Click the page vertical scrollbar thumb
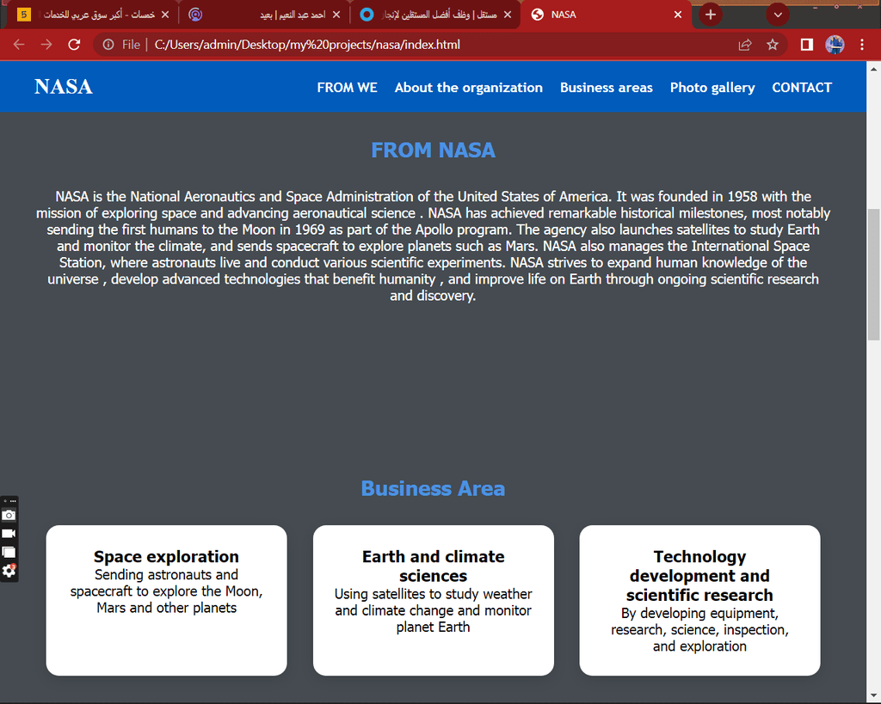 point(874,274)
